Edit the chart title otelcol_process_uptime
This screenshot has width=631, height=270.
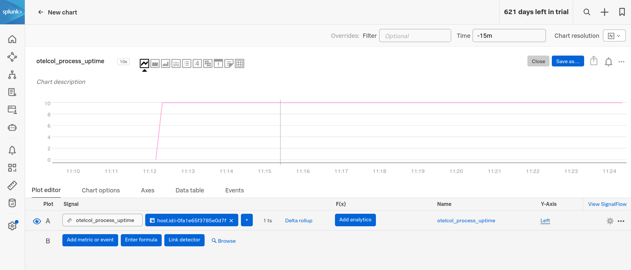[70, 61]
